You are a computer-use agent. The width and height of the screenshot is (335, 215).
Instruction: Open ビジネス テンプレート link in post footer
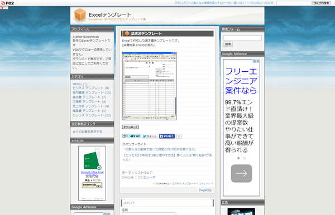coord(184,183)
